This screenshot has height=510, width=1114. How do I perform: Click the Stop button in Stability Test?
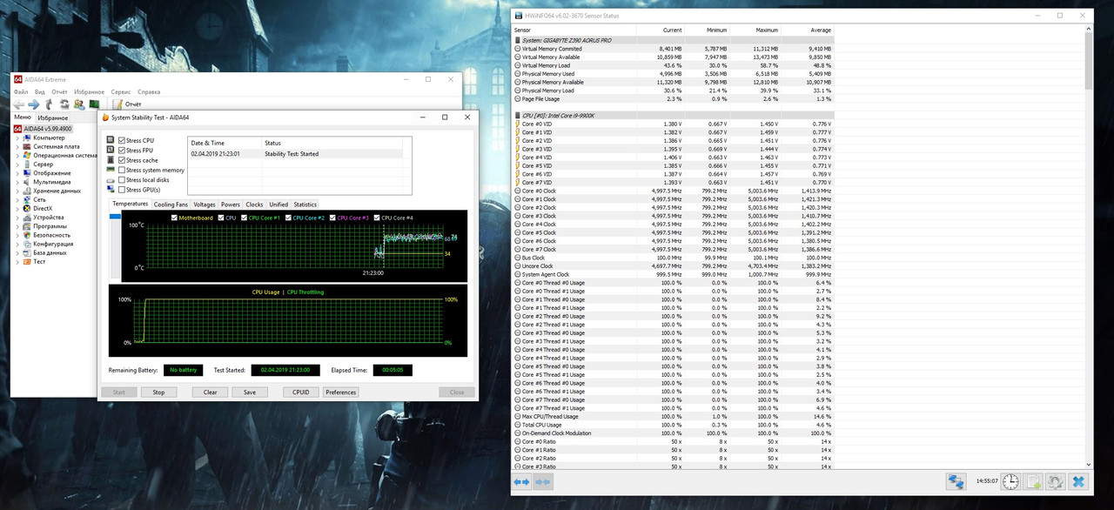158,392
